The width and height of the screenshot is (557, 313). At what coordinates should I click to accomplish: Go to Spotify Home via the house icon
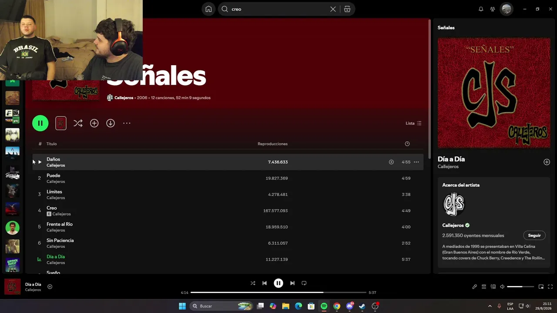209,9
